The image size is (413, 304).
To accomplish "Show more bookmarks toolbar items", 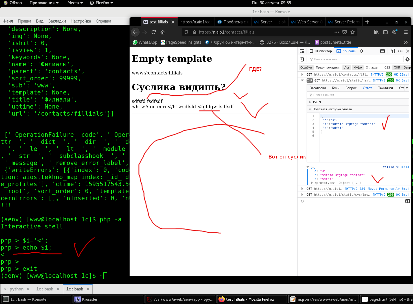I will point(406,42).
